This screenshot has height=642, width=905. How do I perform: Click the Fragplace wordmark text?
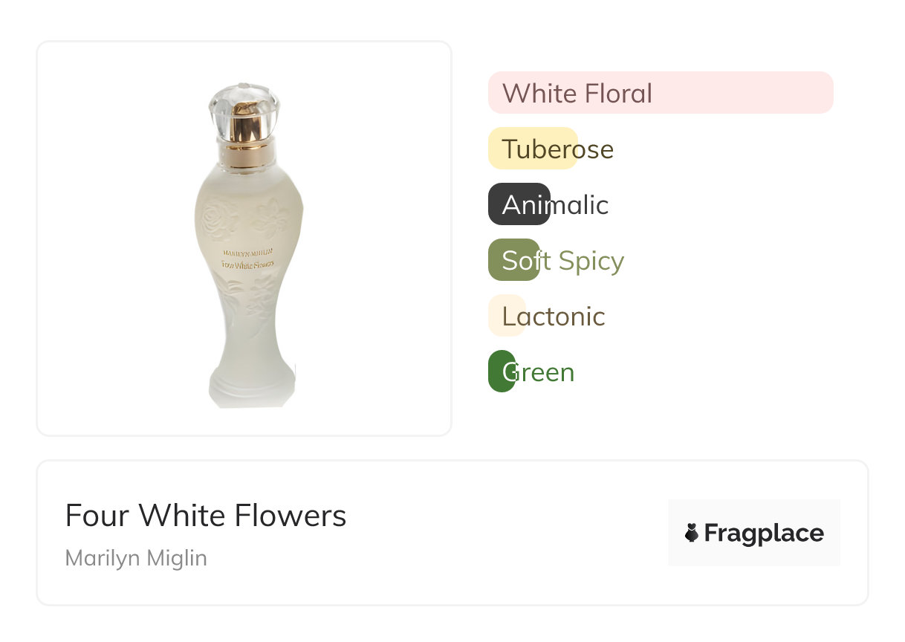pos(764,533)
